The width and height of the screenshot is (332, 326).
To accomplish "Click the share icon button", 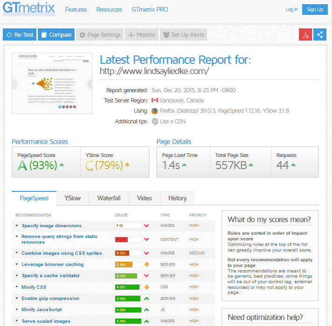I will point(320,34).
